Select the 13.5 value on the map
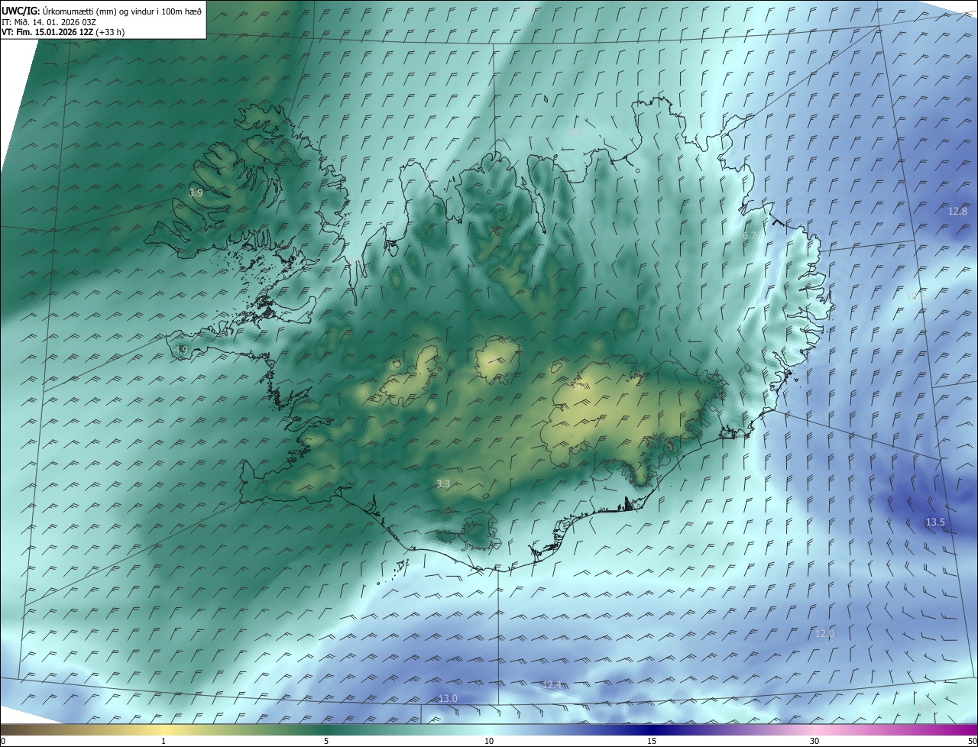This screenshot has height=747, width=978. coord(935,522)
